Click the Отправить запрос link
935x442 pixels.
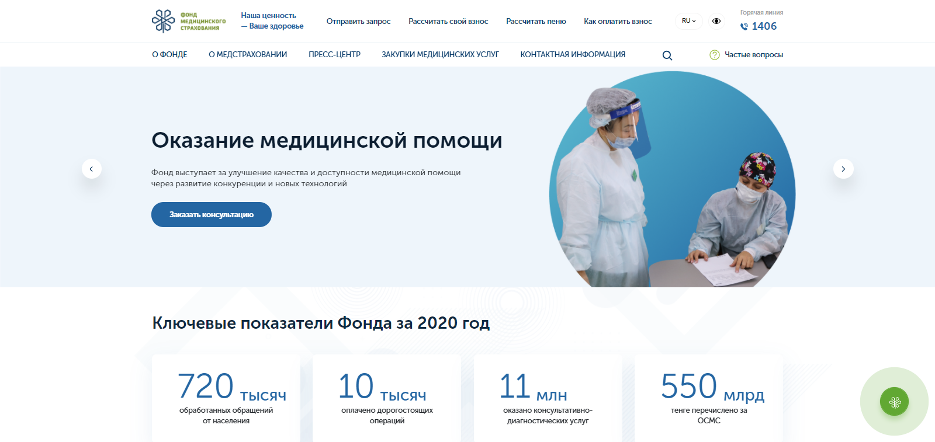click(358, 21)
